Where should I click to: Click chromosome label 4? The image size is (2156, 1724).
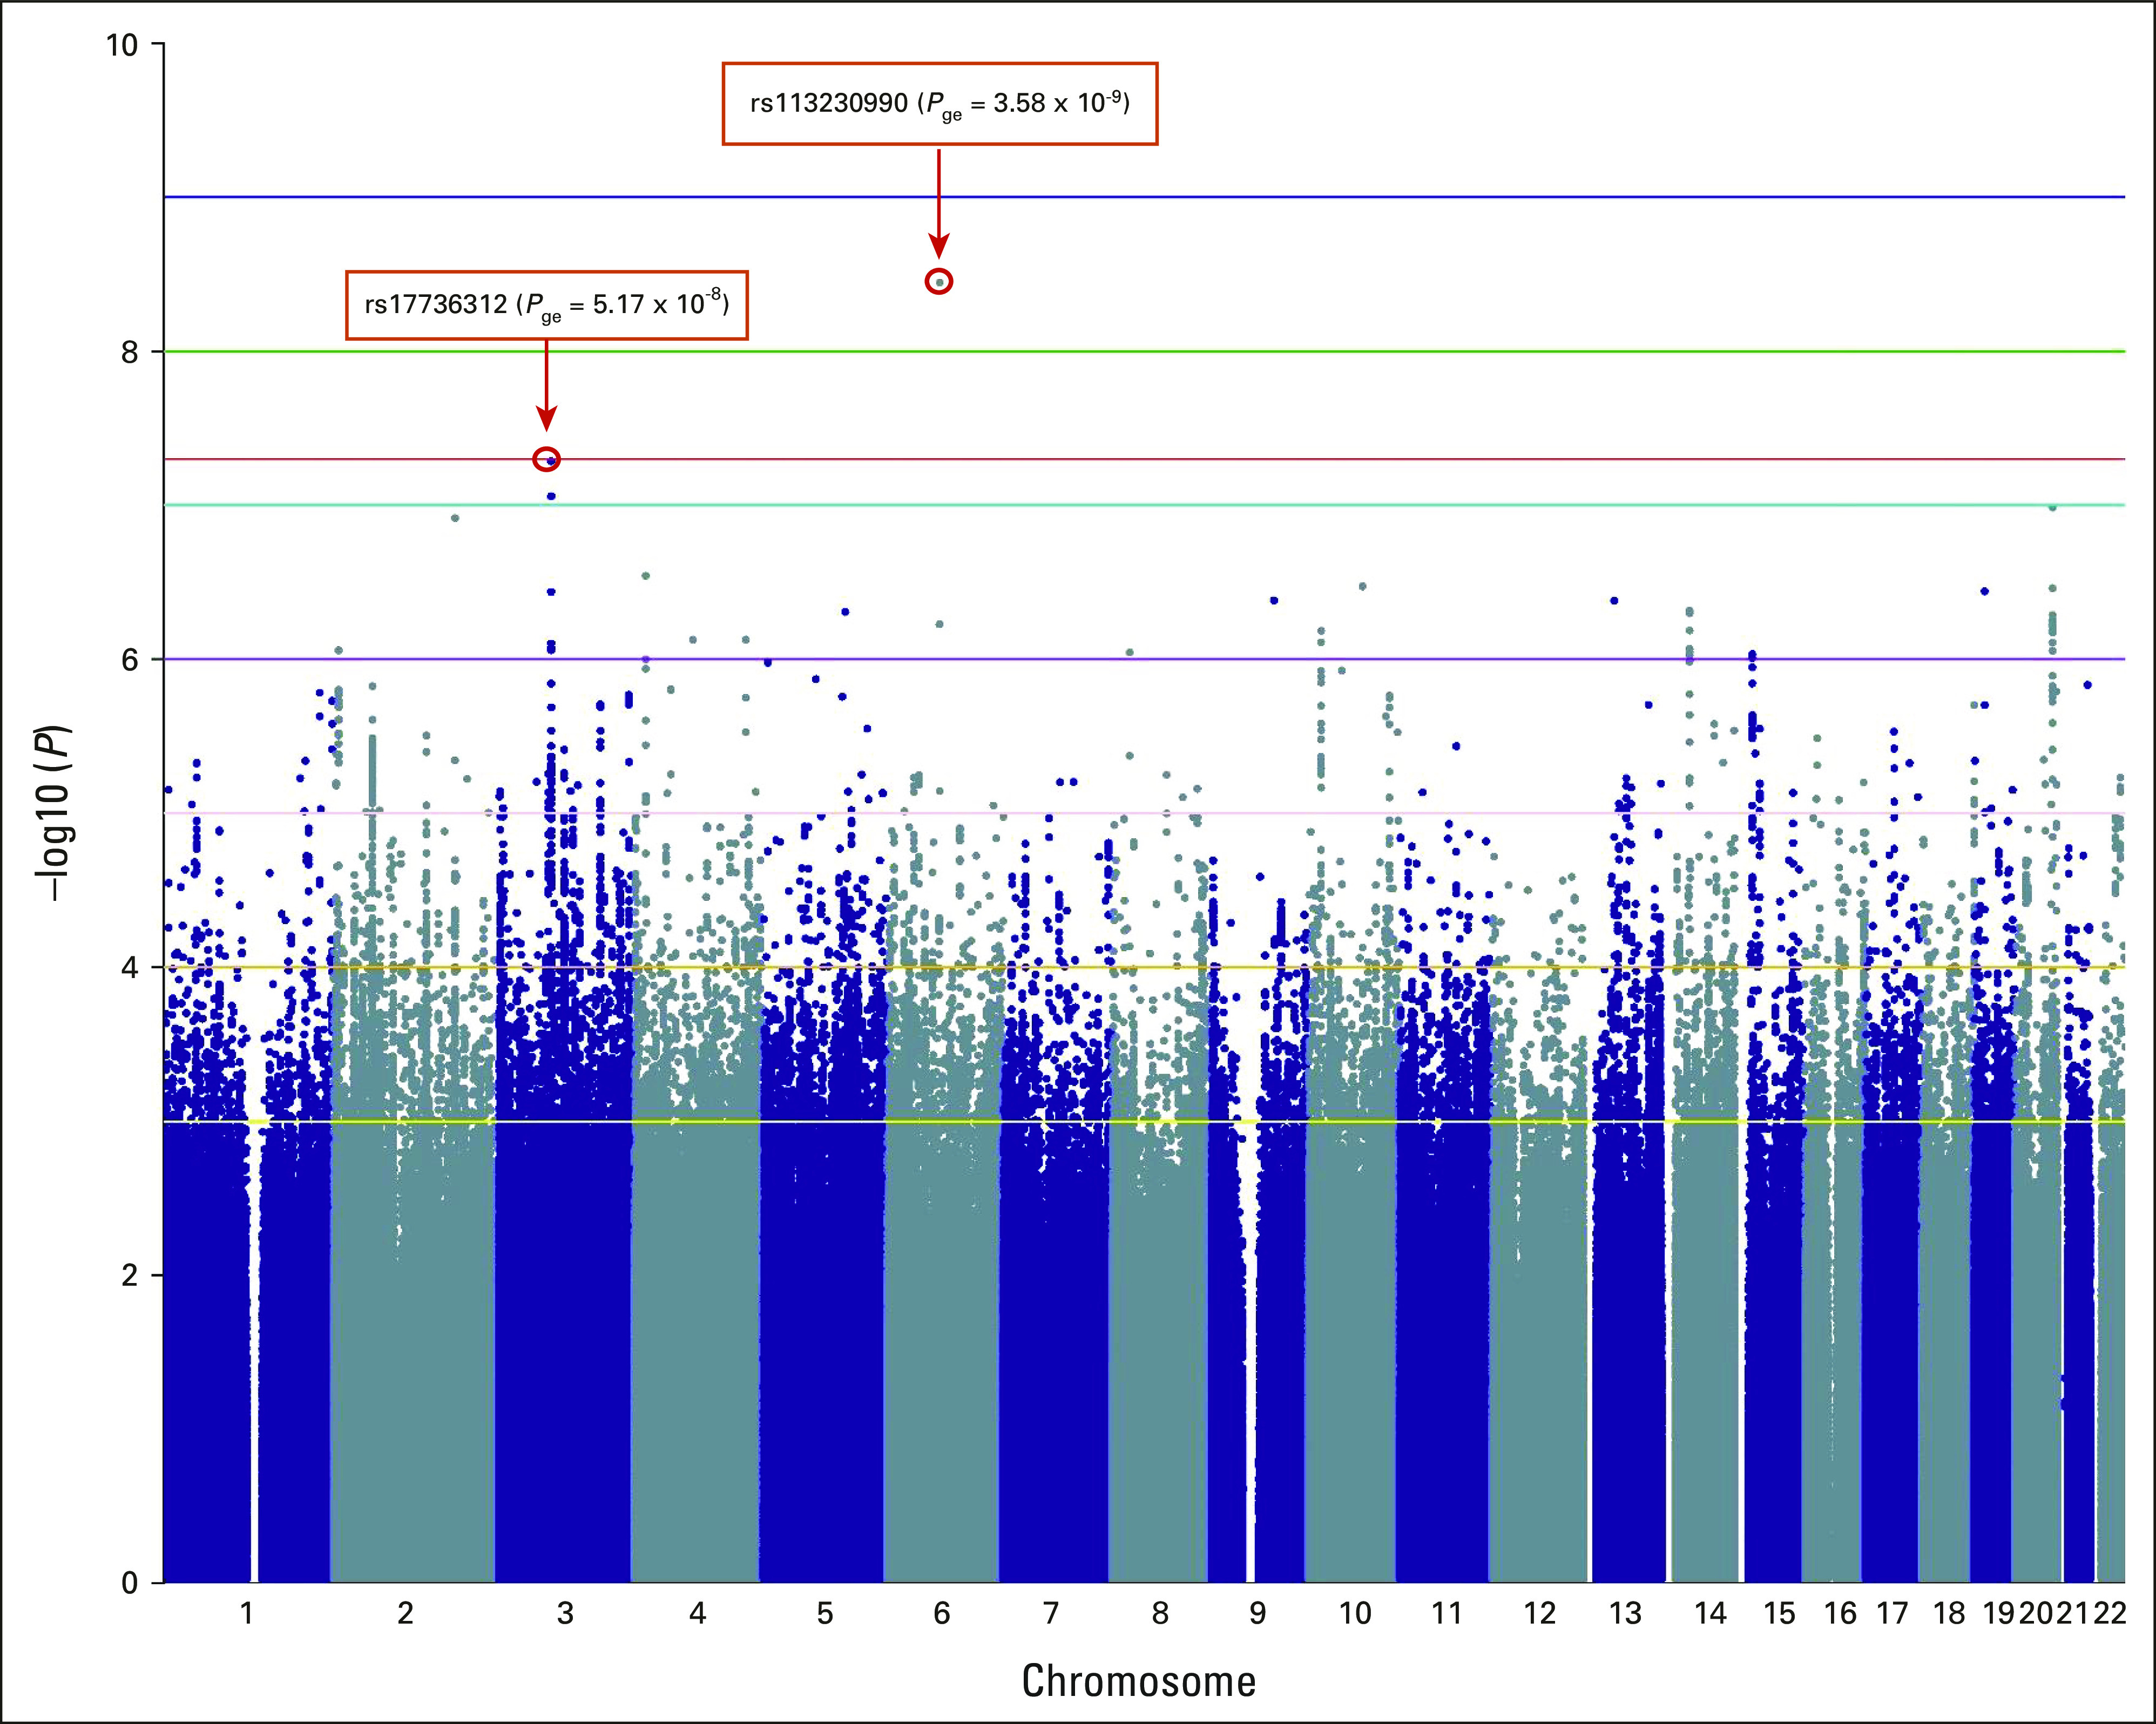tap(697, 1613)
